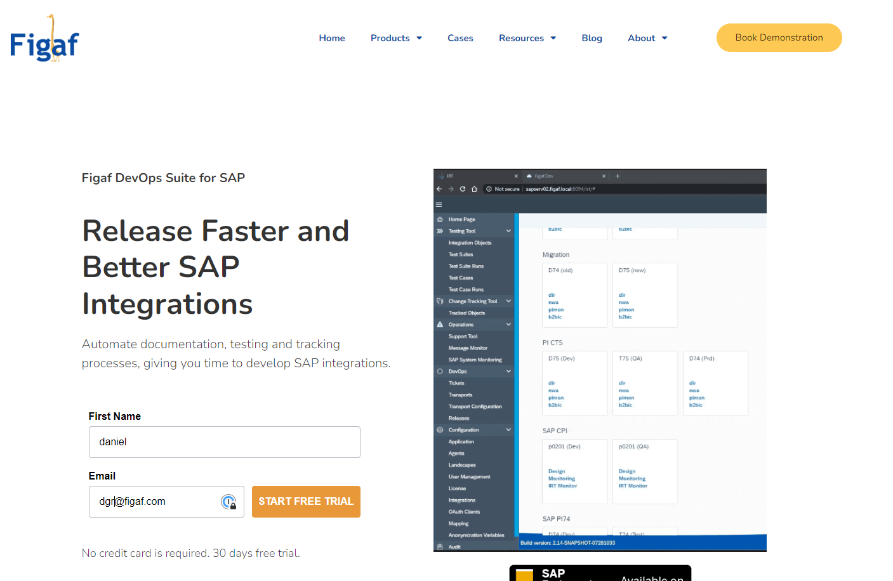Click the browser back arrow in the product screenshot

point(439,189)
